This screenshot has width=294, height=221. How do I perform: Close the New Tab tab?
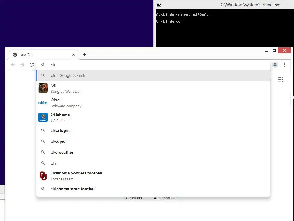coord(73,55)
